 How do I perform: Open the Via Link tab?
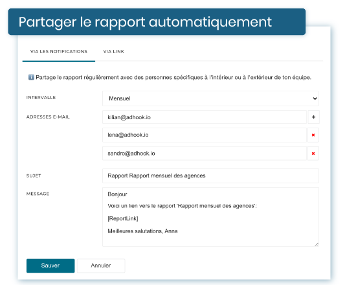114,52
